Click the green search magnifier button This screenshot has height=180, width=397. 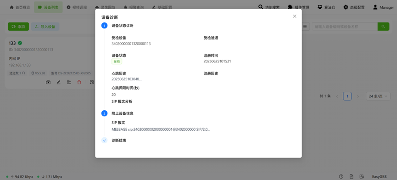383,26
